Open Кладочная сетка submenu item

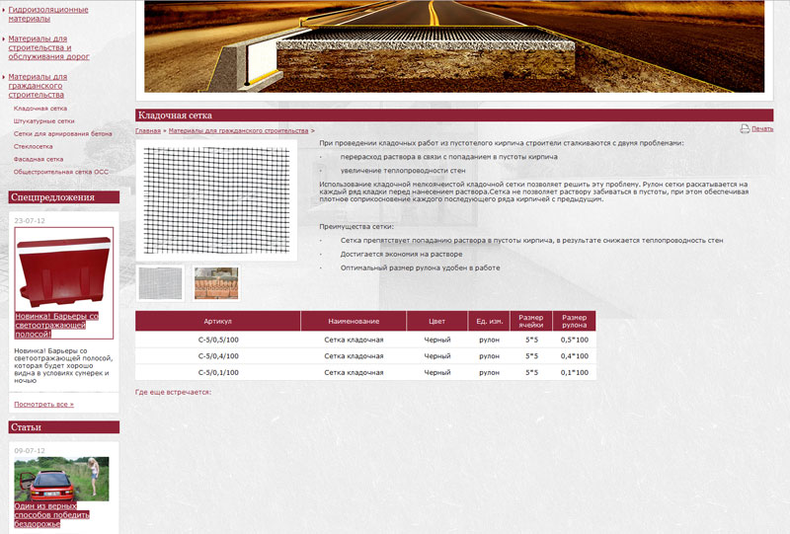click(x=40, y=108)
